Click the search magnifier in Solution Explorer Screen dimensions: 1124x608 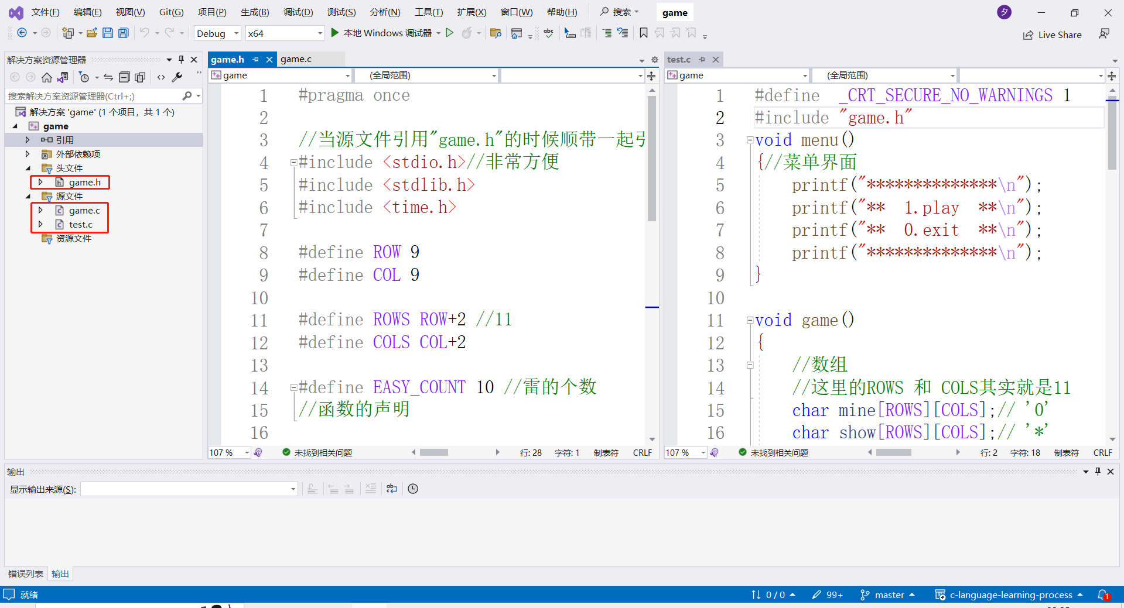187,95
